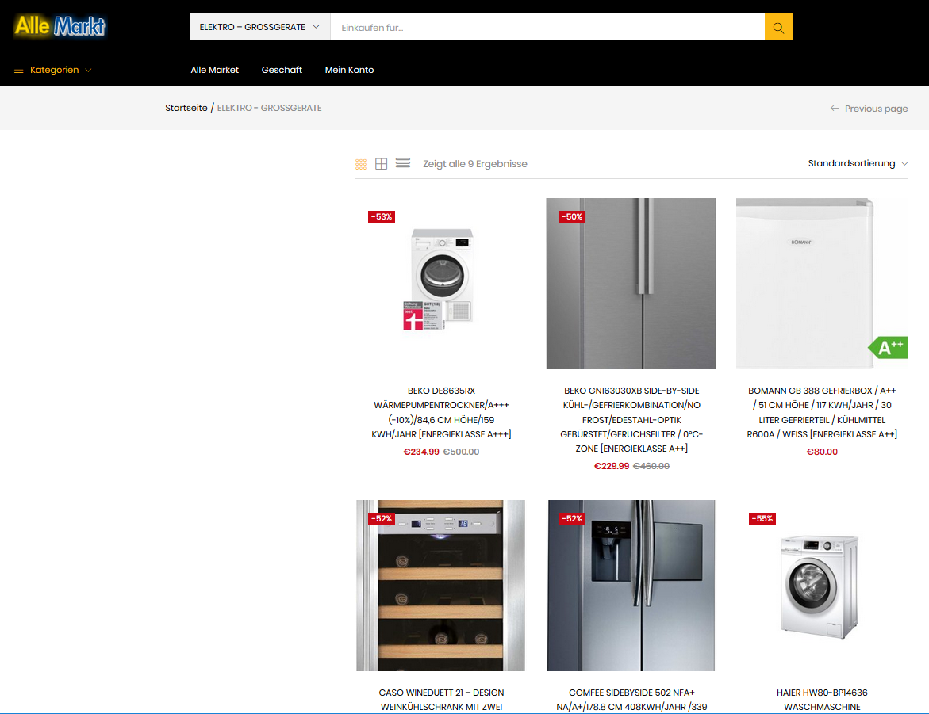Click the €229.99 sale price
Image resolution: width=929 pixels, height=714 pixels.
click(612, 466)
